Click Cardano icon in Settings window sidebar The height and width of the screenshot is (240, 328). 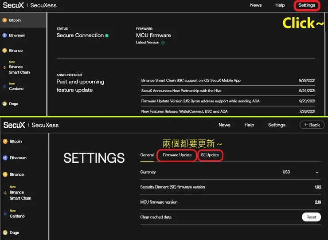tap(5, 214)
